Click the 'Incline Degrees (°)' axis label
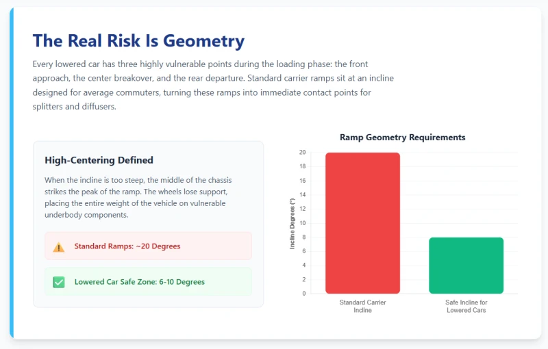 (x=292, y=223)
